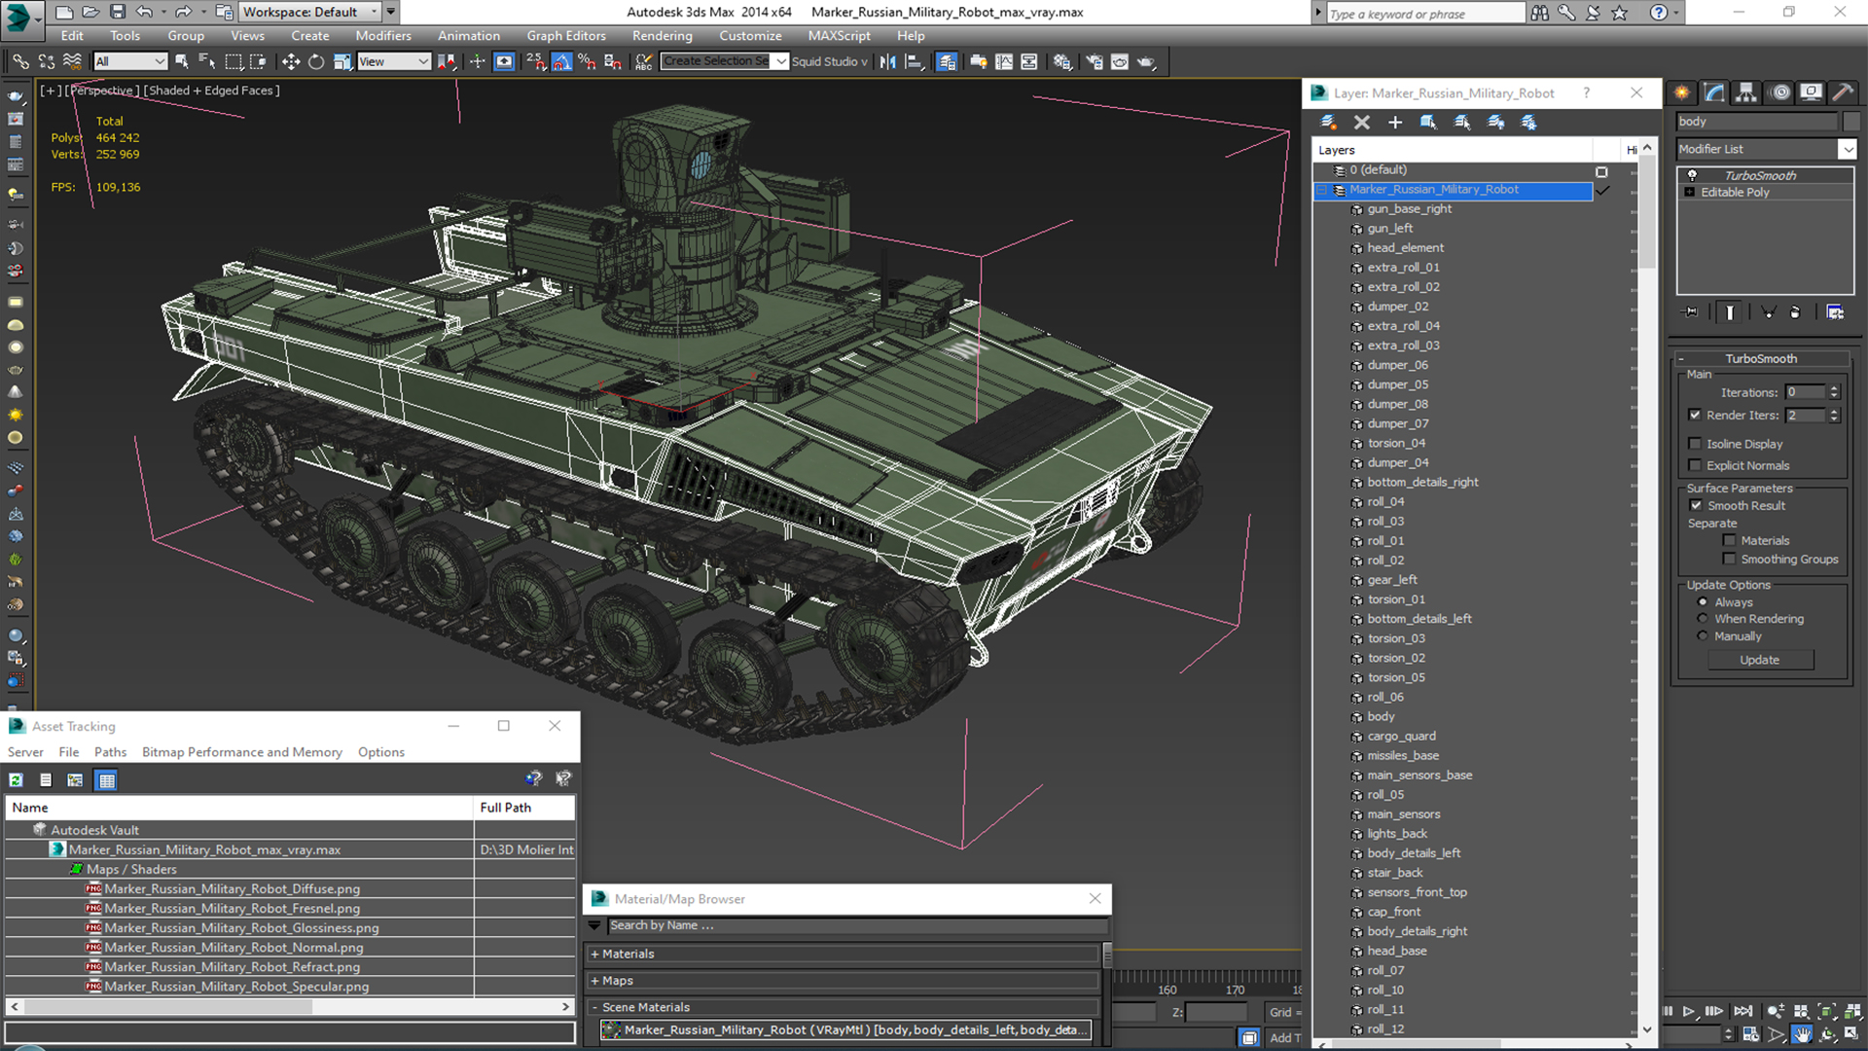Viewport: 1868px width, 1051px height.
Task: Click the Mirror tool icon
Action: click(887, 61)
